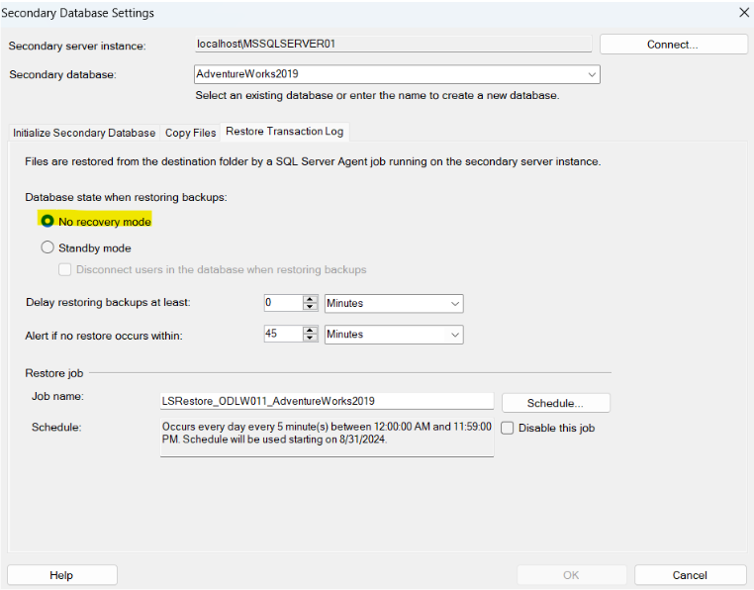Decrease the delay restoring backups value
Image resolution: width=754 pixels, height=590 pixels.
click(x=311, y=308)
